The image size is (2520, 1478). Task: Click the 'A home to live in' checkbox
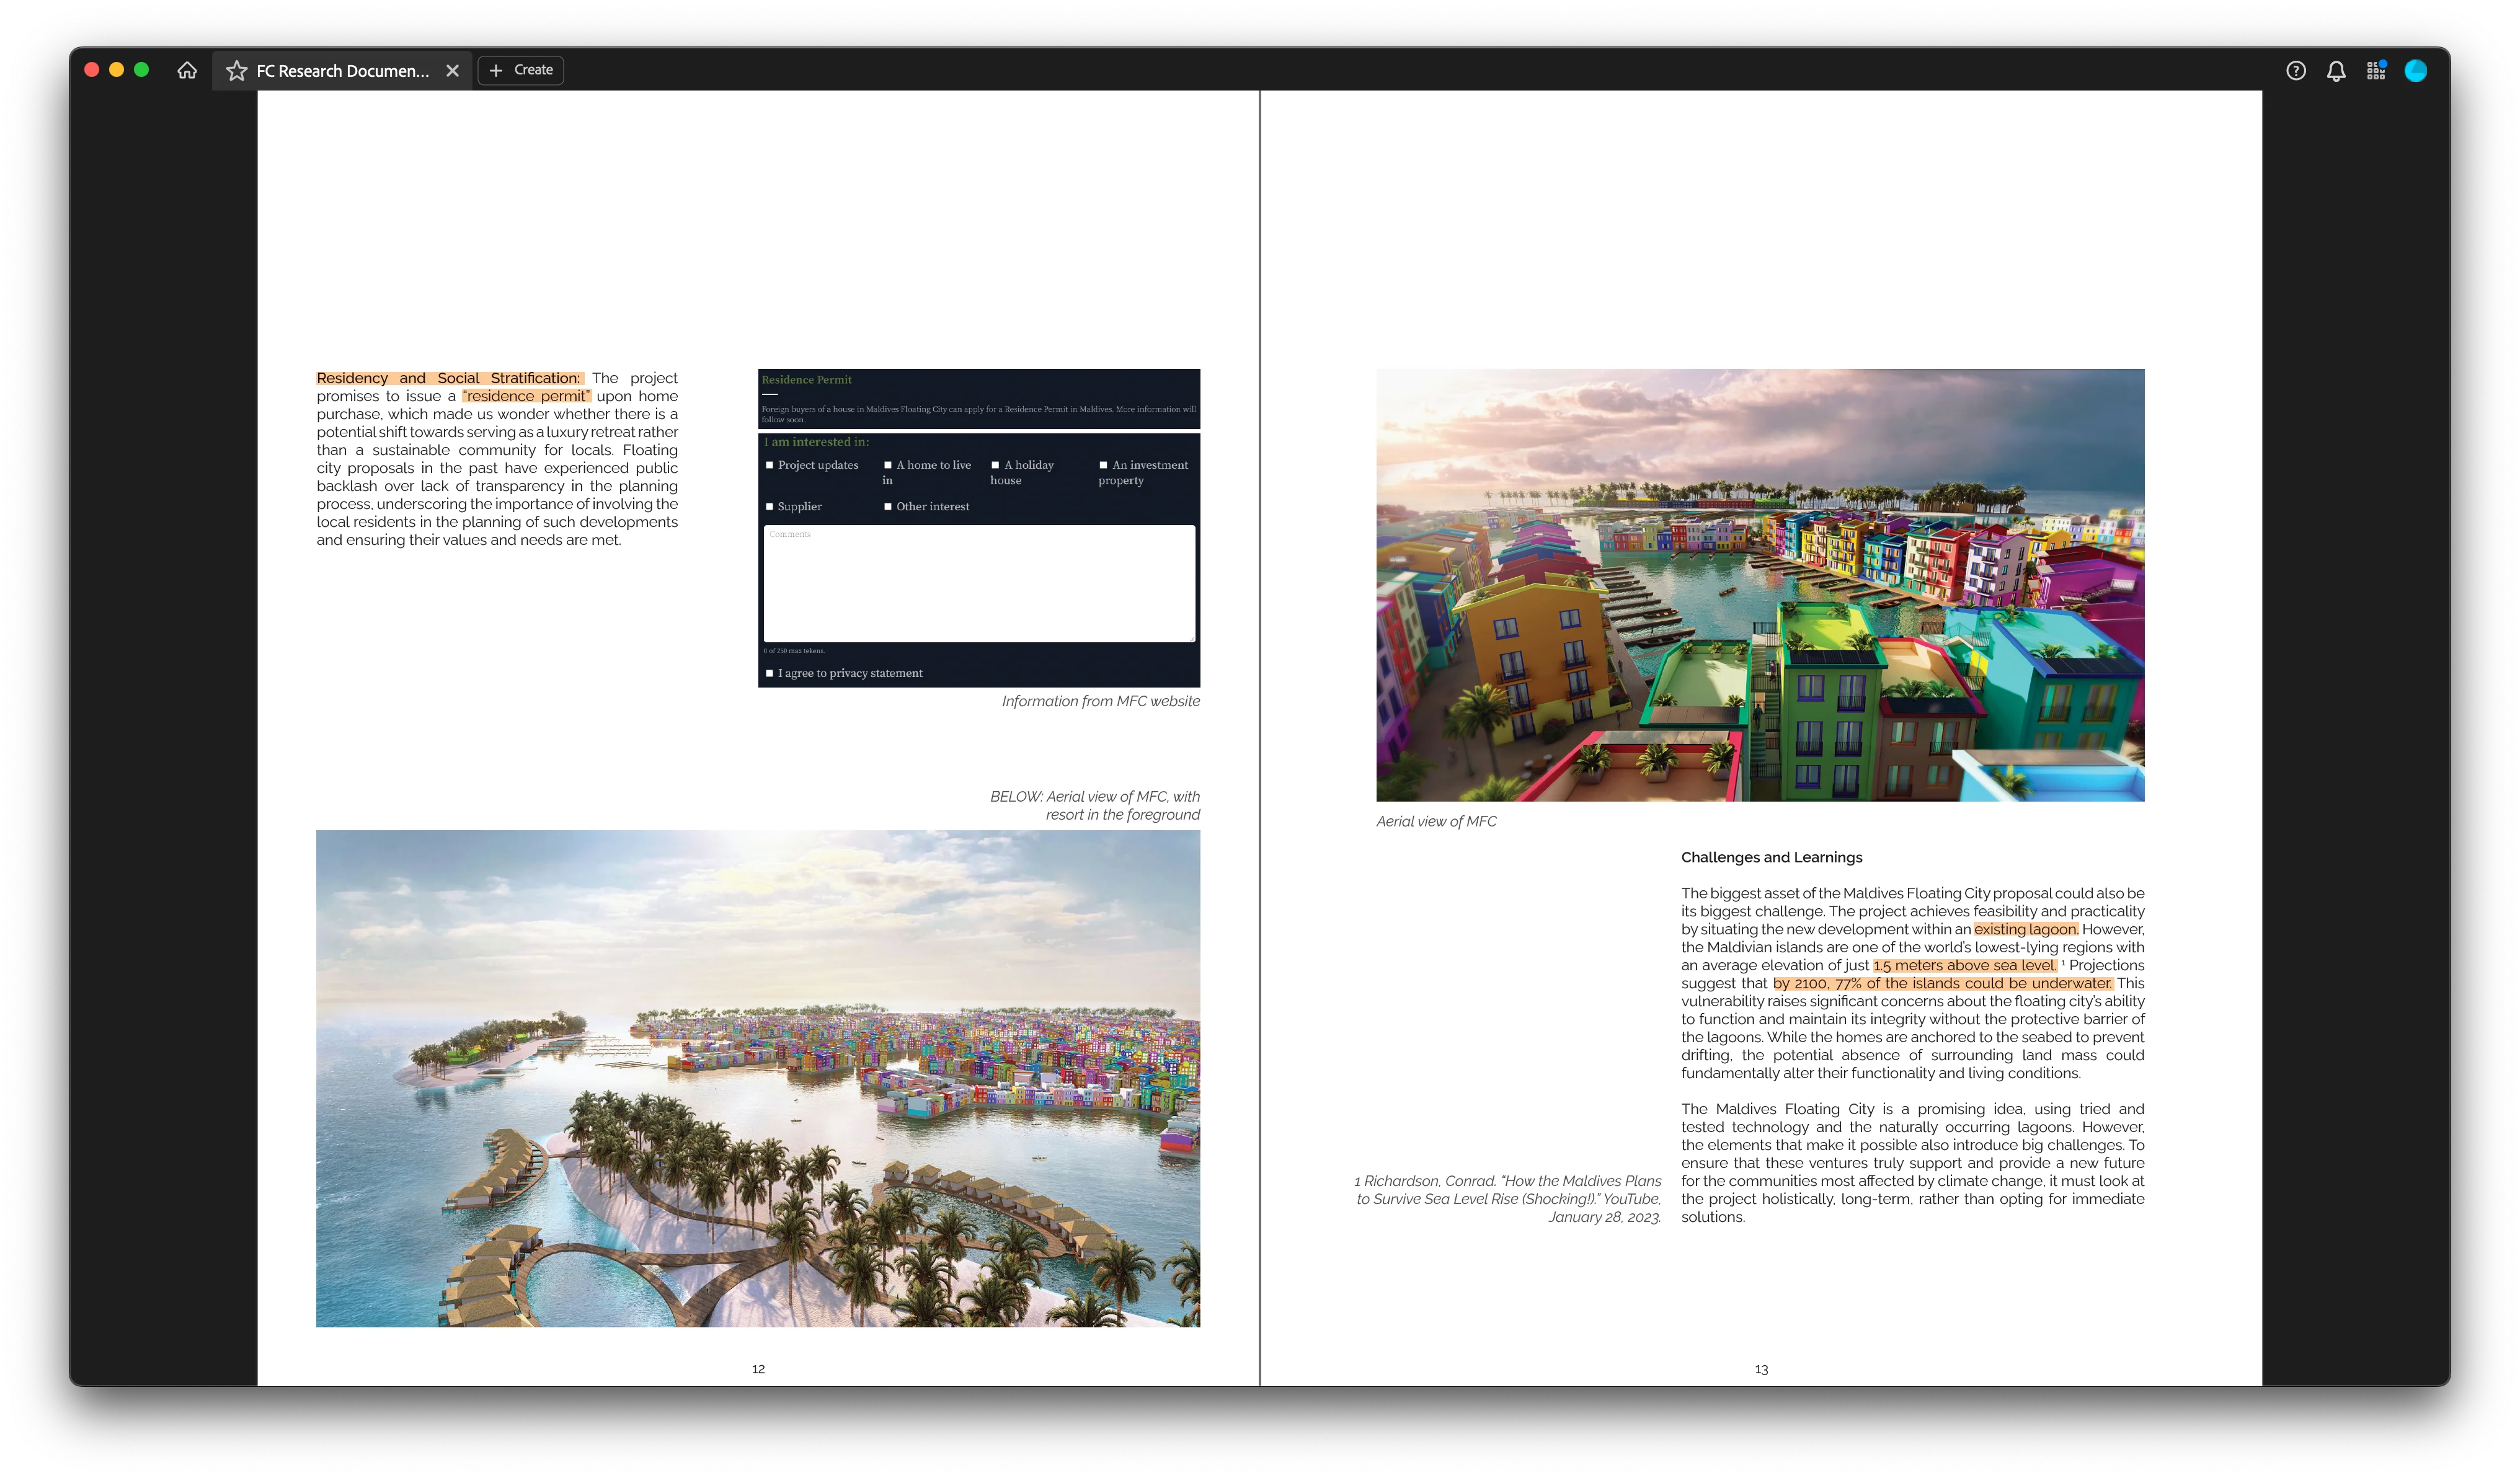click(887, 465)
